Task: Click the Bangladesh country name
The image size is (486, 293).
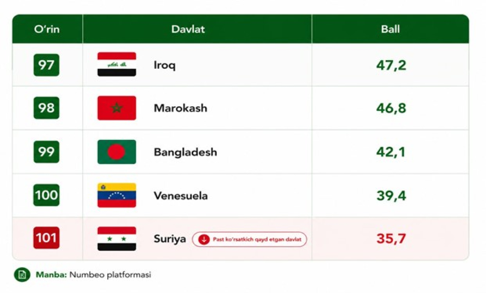Action: pyautogui.click(x=186, y=152)
